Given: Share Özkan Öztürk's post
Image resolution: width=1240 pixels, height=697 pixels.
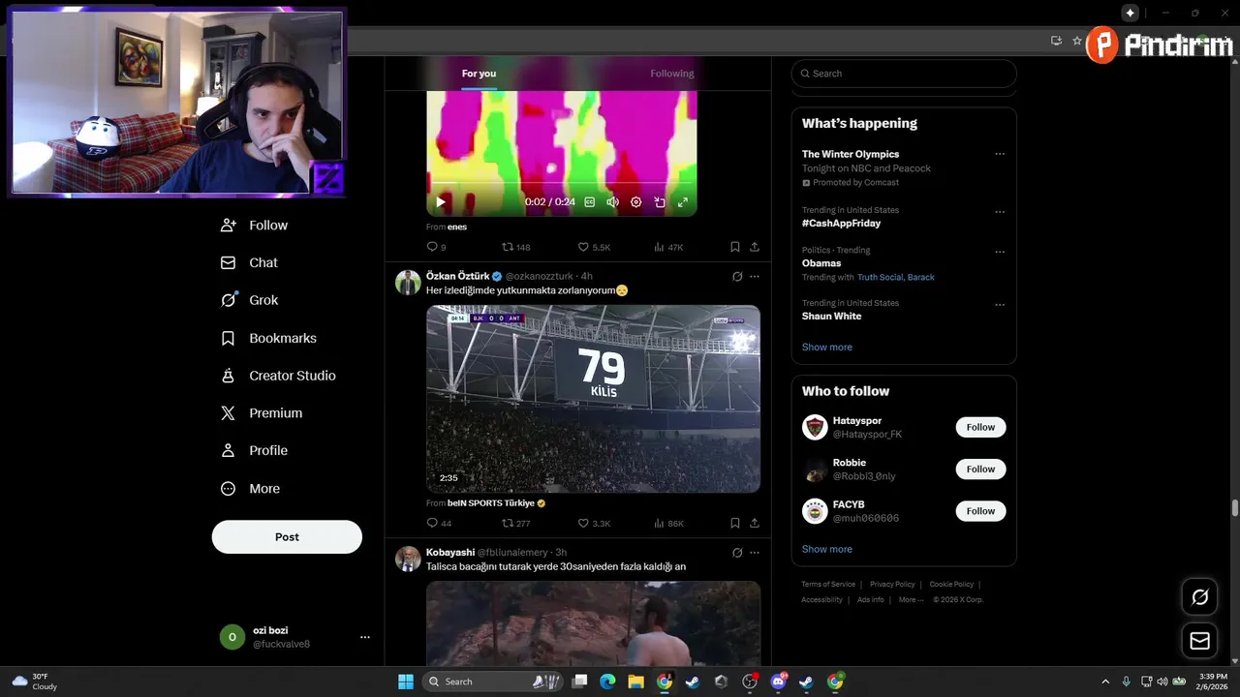Looking at the screenshot, I should pos(755,523).
